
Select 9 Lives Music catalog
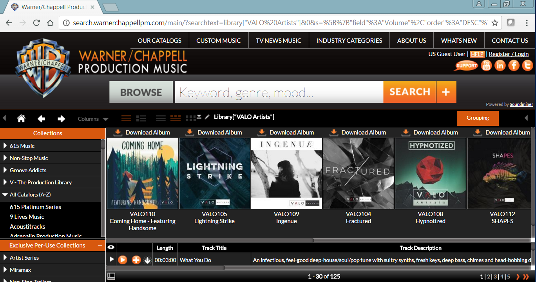coord(27,217)
